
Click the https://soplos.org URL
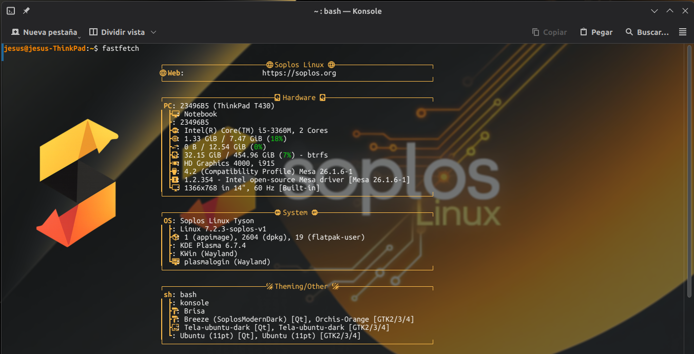(x=299, y=73)
